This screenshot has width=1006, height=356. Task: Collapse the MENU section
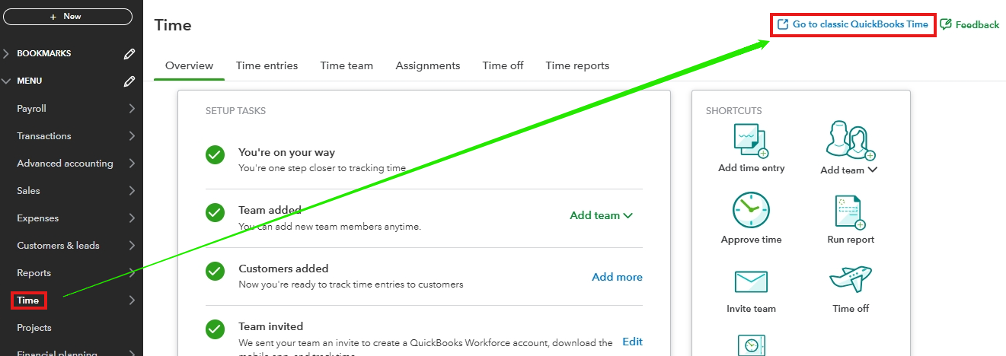[x=7, y=81]
